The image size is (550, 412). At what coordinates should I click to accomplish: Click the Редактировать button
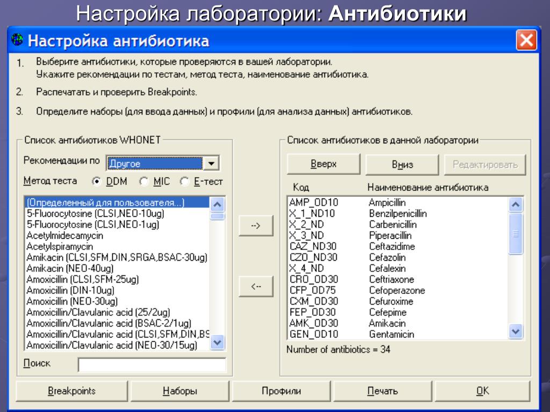tap(485, 164)
